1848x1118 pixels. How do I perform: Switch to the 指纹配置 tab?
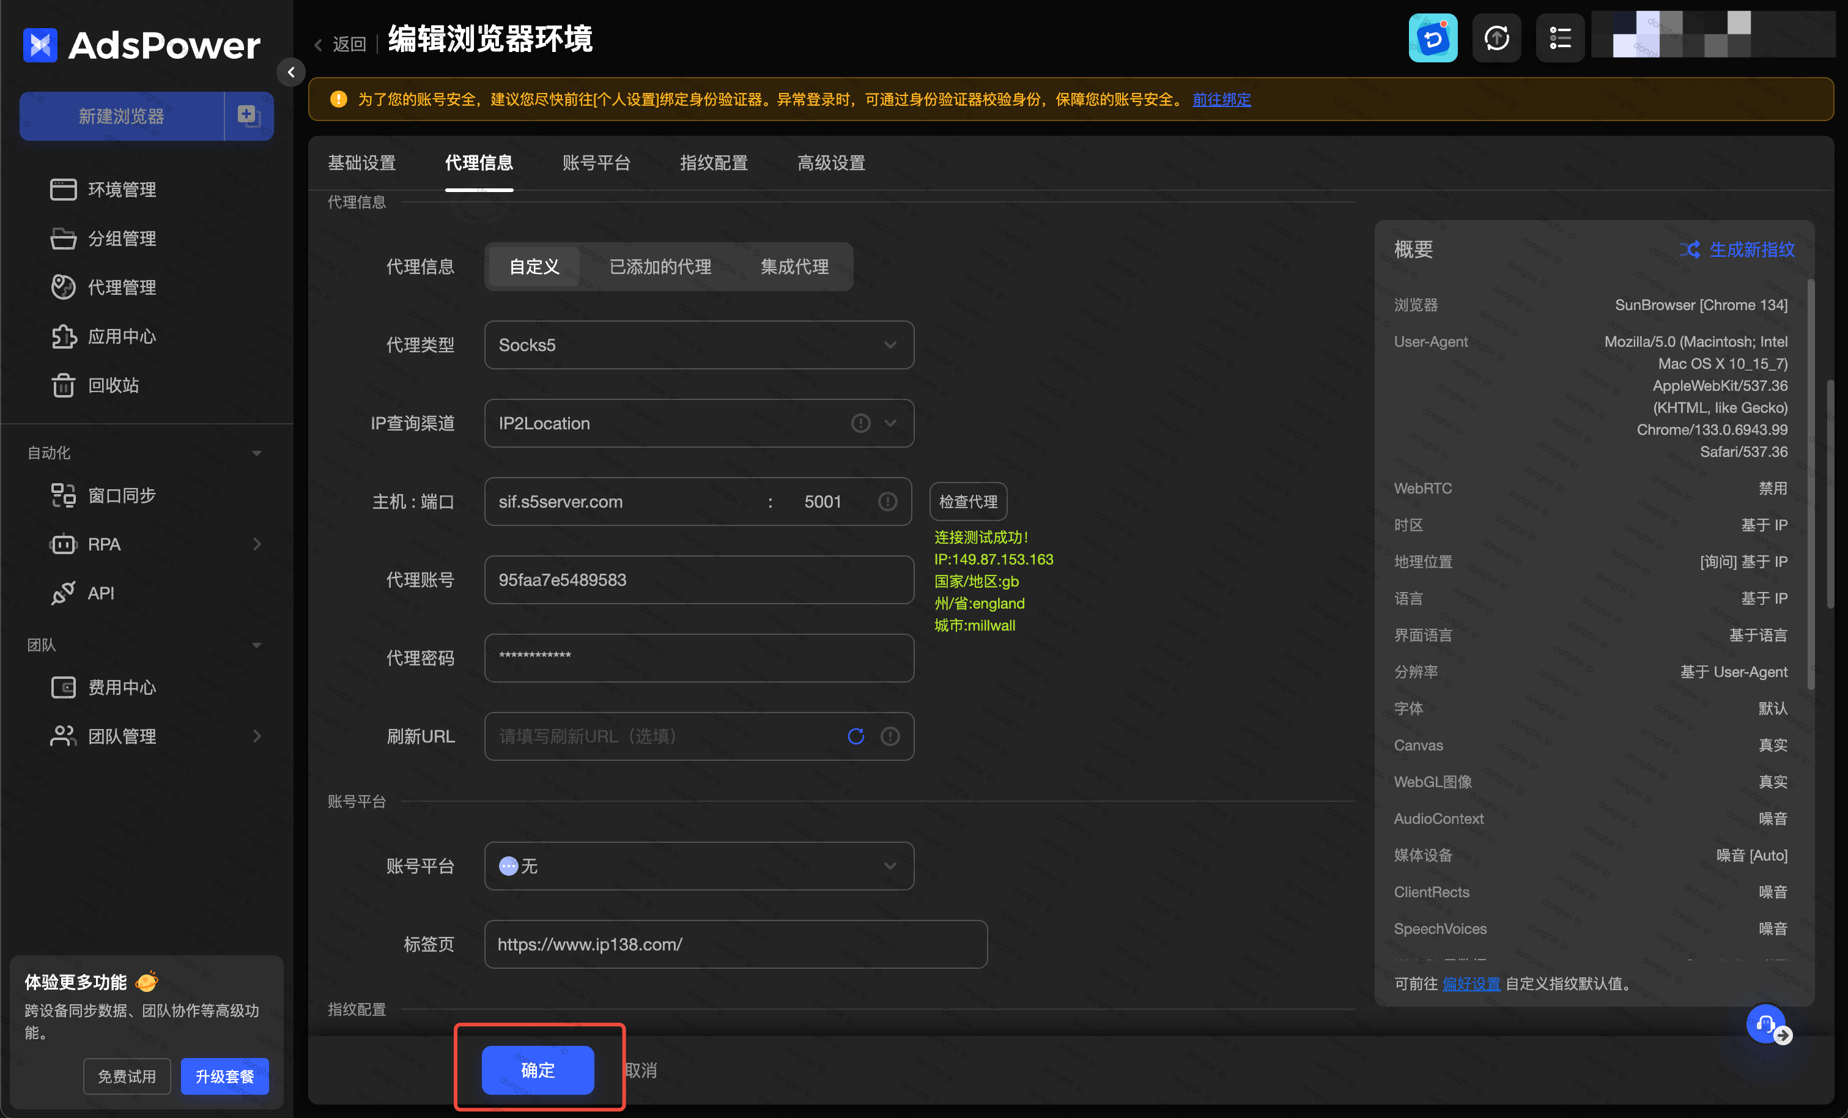coord(713,163)
